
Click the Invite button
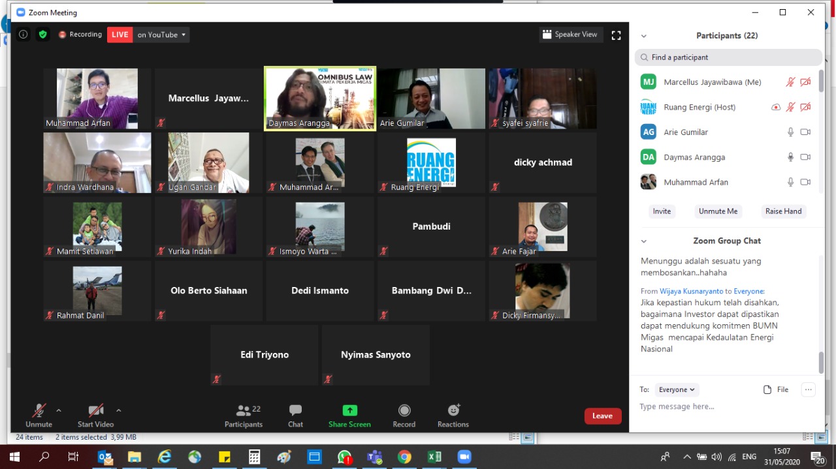pyautogui.click(x=662, y=211)
